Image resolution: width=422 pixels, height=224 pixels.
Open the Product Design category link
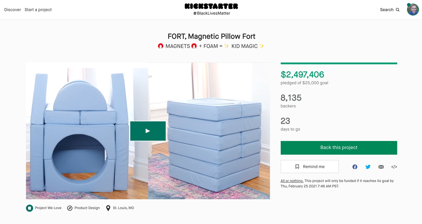click(87, 208)
